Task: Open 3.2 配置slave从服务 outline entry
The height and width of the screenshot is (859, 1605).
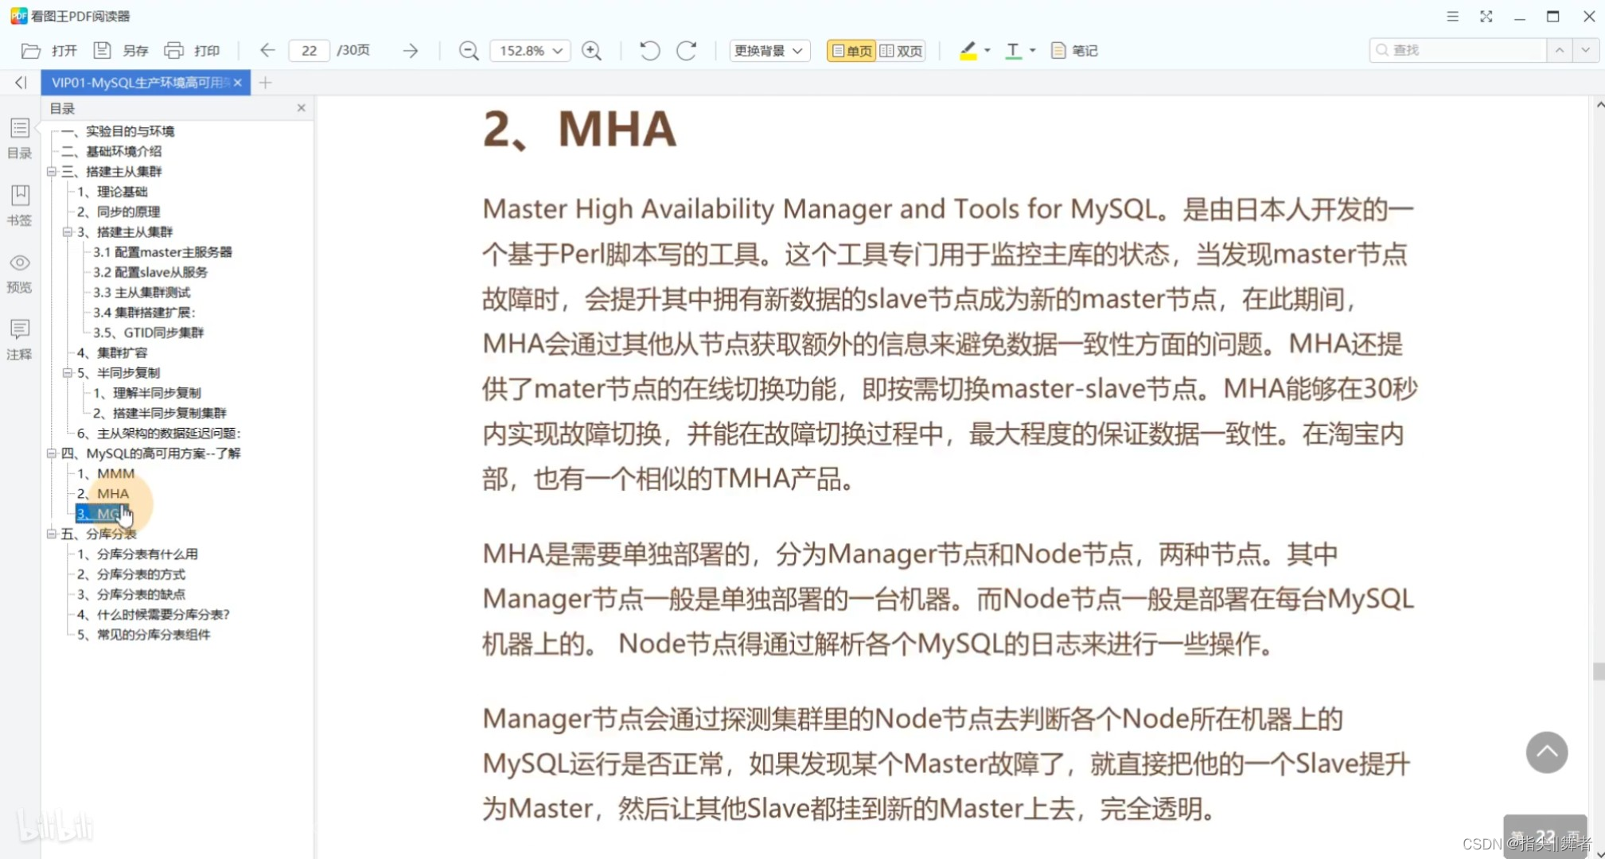Action: tap(150, 272)
